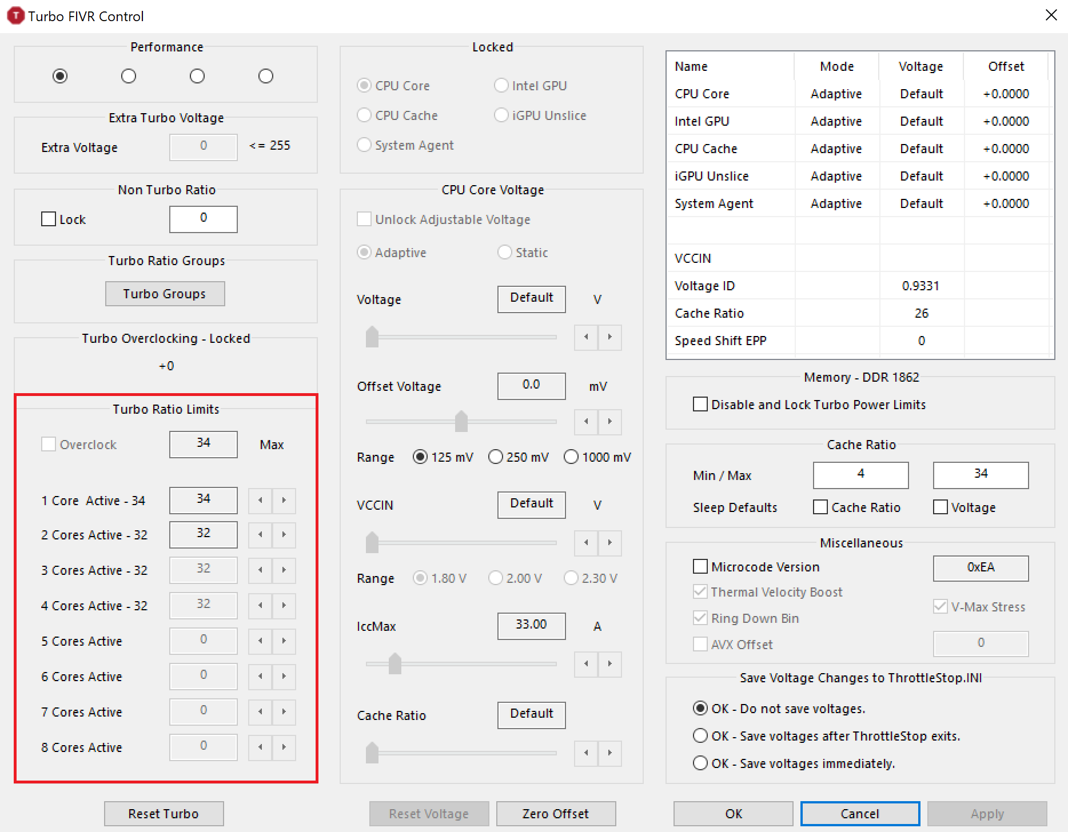This screenshot has width=1068, height=832.
Task: Click the Offset Voltage value field
Action: click(532, 386)
